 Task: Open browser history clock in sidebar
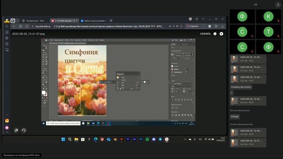[x=7, y=26]
